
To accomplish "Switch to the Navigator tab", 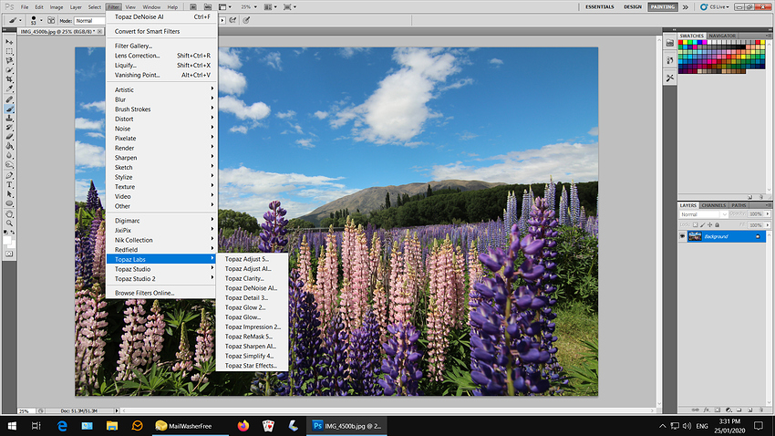I will coord(722,36).
